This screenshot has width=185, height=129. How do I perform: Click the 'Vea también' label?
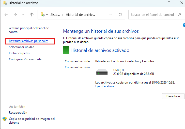coord(17,107)
